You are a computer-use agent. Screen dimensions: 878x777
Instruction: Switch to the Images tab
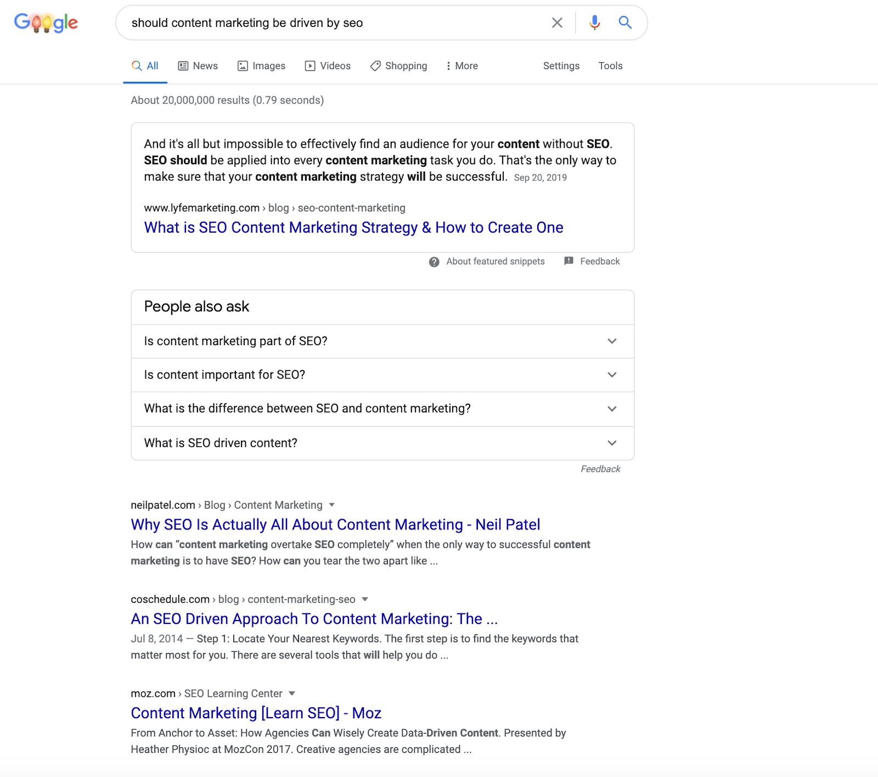pos(261,66)
